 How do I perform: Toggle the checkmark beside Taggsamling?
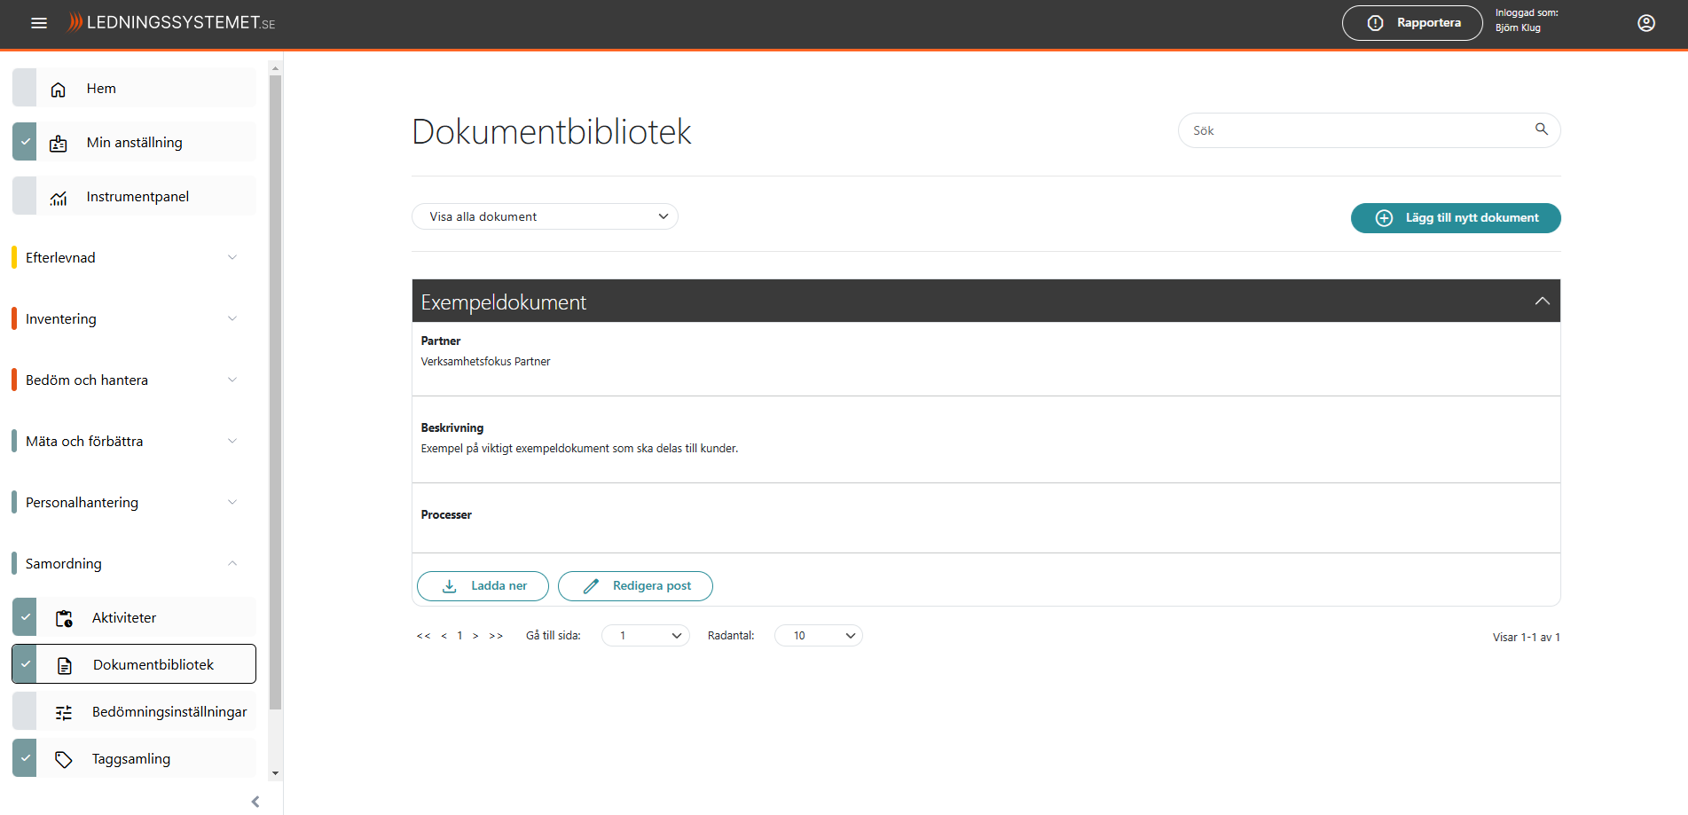click(x=25, y=758)
